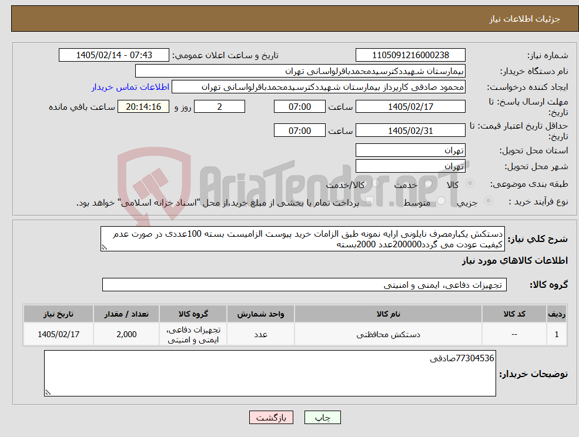Select the خدمت radio button

point(429,183)
